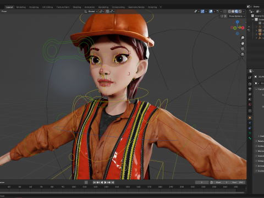Open the Render properties tab
This screenshot has width=264, height=198.
[250, 84]
